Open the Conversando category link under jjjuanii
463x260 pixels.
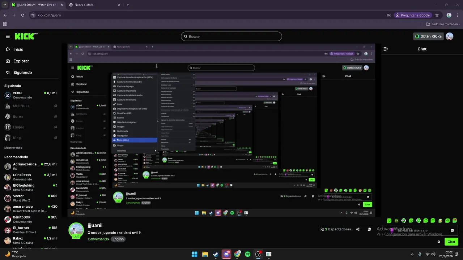click(x=98, y=239)
